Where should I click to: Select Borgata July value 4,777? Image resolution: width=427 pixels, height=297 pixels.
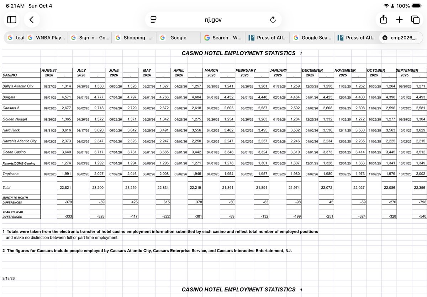[98, 97]
